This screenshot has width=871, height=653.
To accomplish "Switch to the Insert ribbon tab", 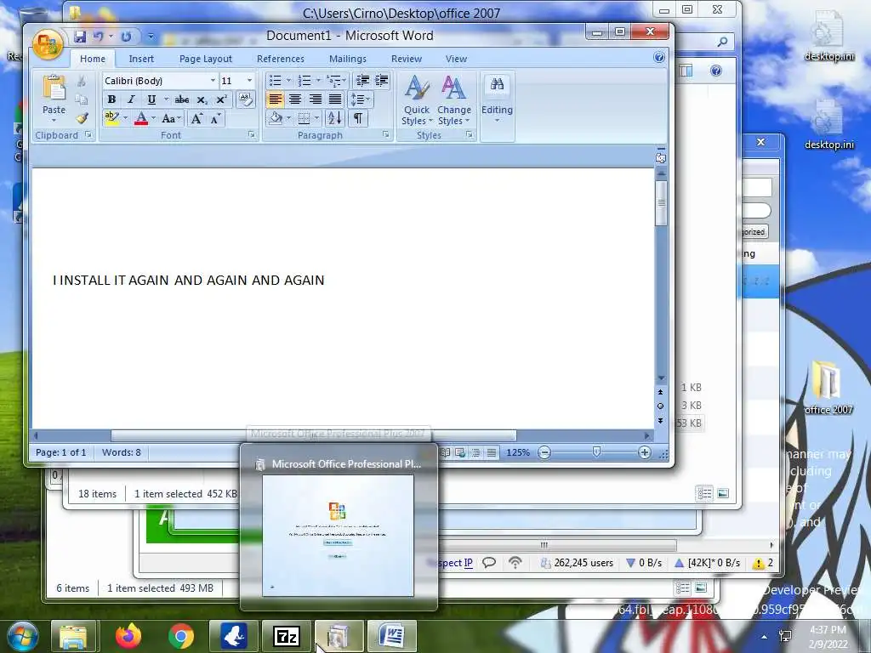I will pos(141,59).
